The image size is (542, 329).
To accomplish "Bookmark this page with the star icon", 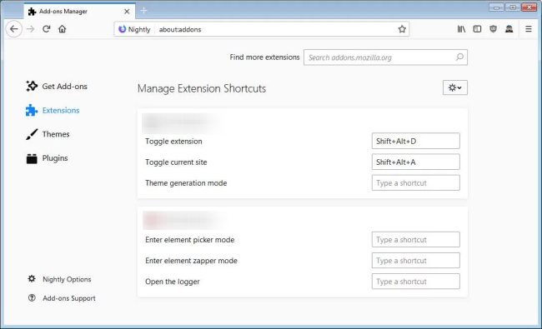I will [402, 29].
